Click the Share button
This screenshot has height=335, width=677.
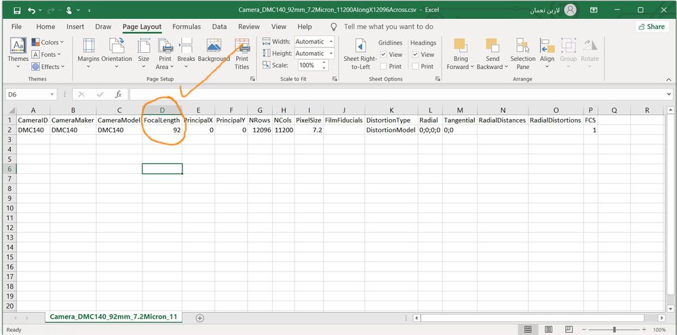(651, 26)
